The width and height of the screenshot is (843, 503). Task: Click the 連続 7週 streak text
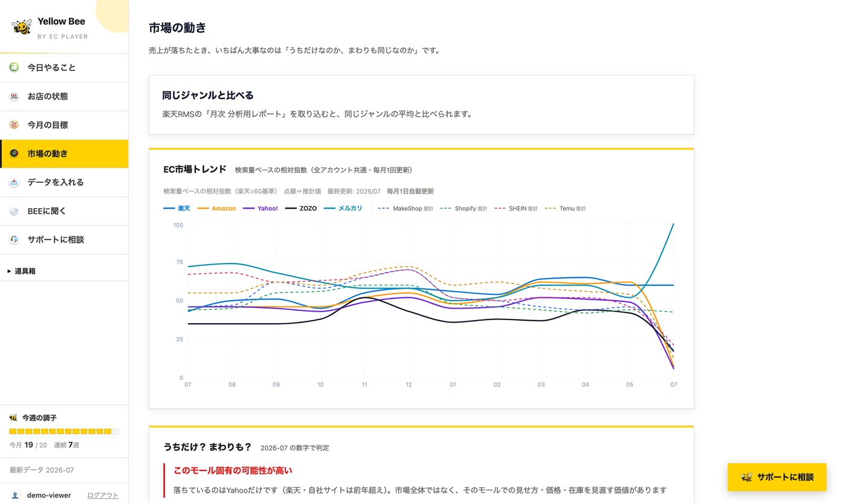(67, 445)
